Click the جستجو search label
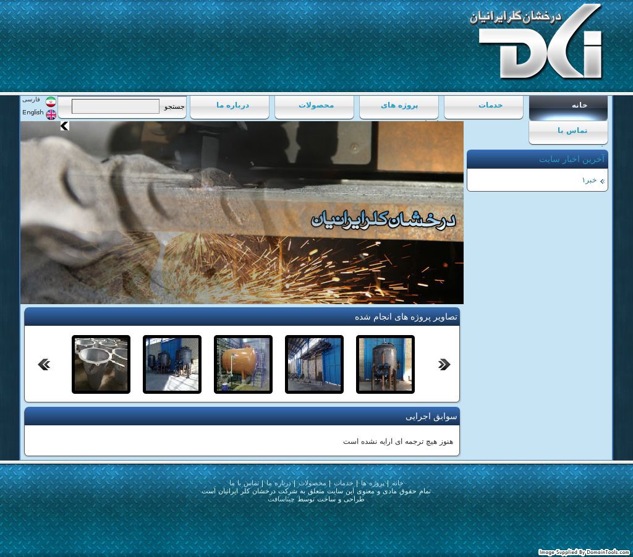 pyautogui.click(x=174, y=107)
